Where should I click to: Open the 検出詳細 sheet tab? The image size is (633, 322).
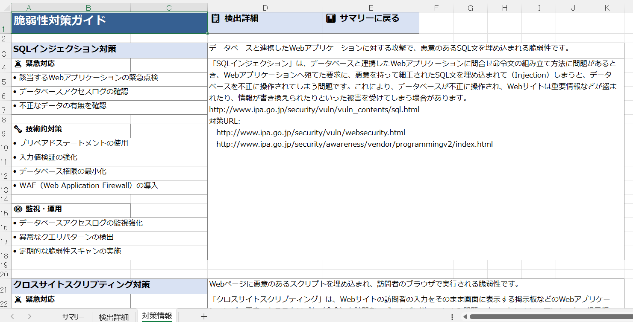coord(114,317)
